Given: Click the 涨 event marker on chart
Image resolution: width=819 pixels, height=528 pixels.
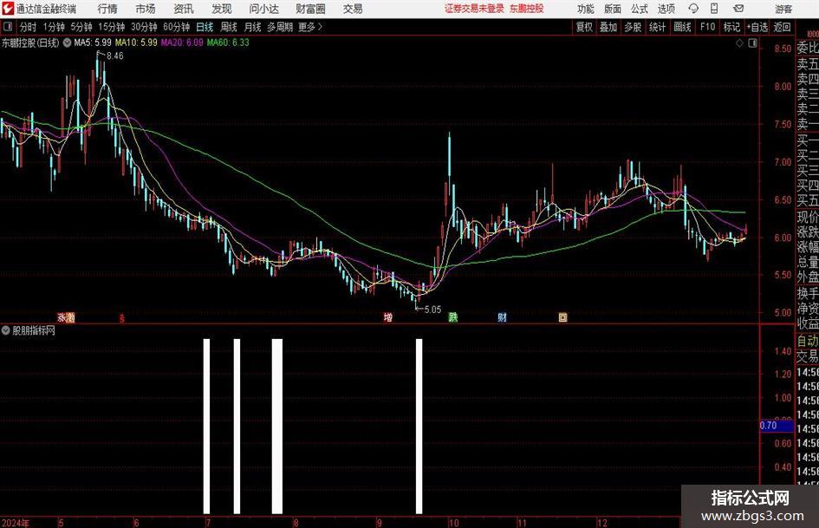Looking at the screenshot, I should coord(62,316).
